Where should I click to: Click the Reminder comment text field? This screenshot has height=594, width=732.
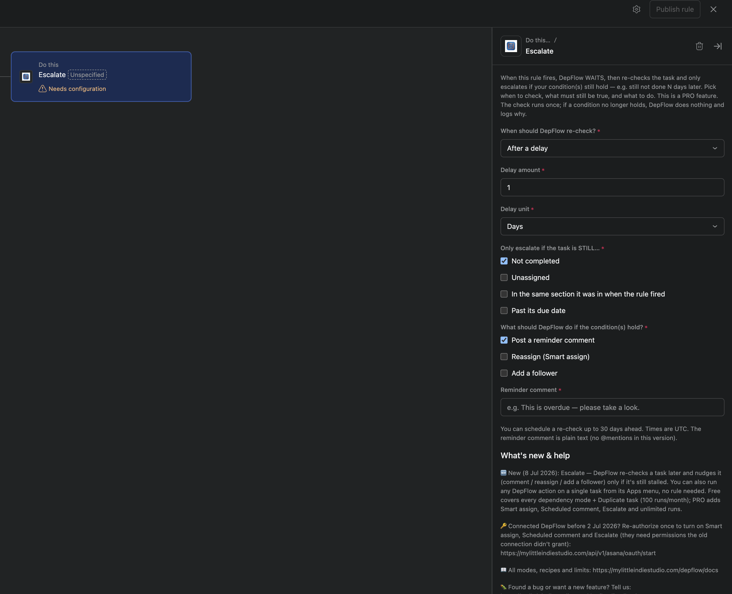pyautogui.click(x=612, y=407)
